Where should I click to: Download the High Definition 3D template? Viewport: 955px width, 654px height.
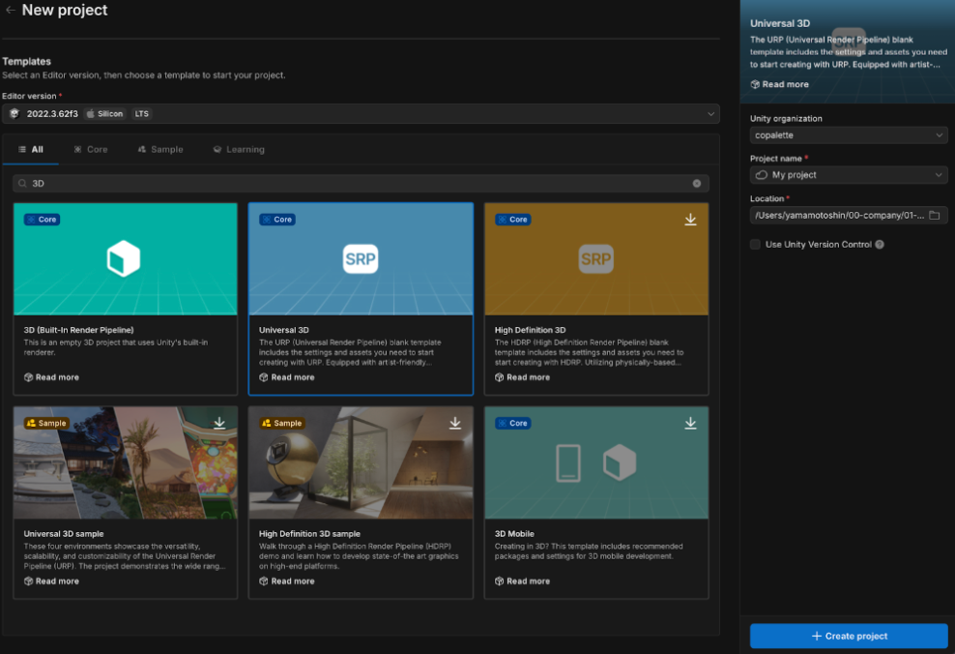(690, 220)
